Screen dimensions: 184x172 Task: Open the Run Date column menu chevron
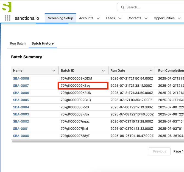(x=151, y=70)
